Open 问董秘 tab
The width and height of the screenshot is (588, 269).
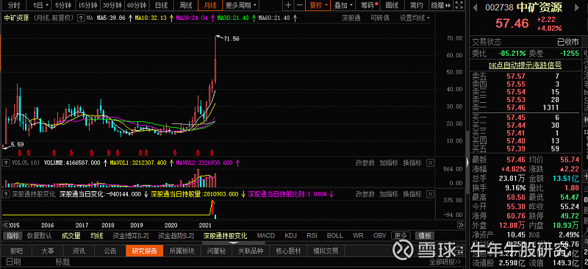pos(216,251)
